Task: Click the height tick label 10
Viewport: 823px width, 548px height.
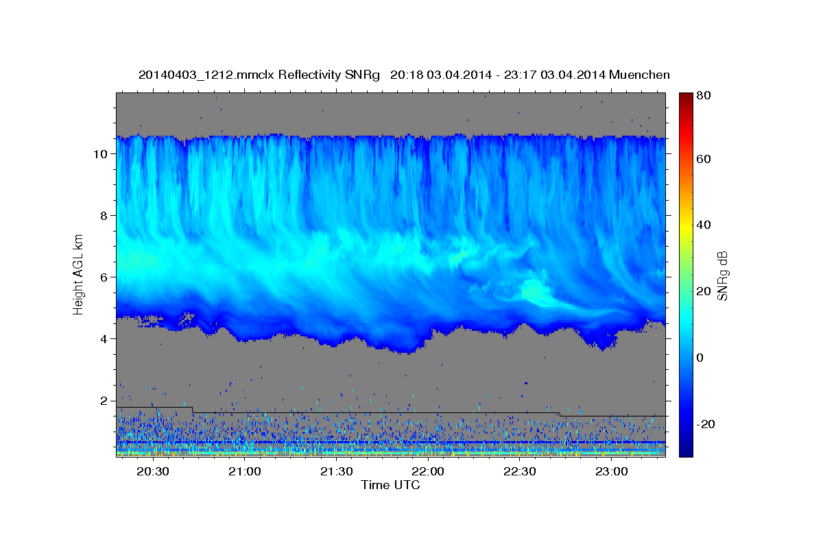Action: (x=100, y=153)
